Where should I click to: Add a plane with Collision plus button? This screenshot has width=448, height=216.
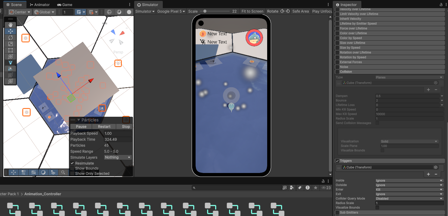[428, 90]
